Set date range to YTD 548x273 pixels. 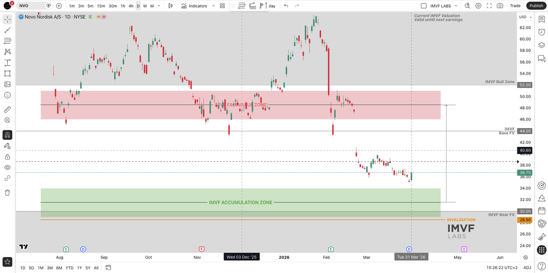point(69,268)
